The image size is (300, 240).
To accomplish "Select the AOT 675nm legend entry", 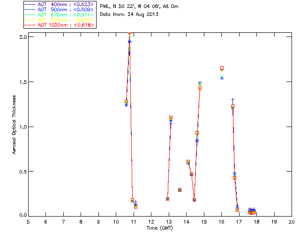I will click(59, 15).
